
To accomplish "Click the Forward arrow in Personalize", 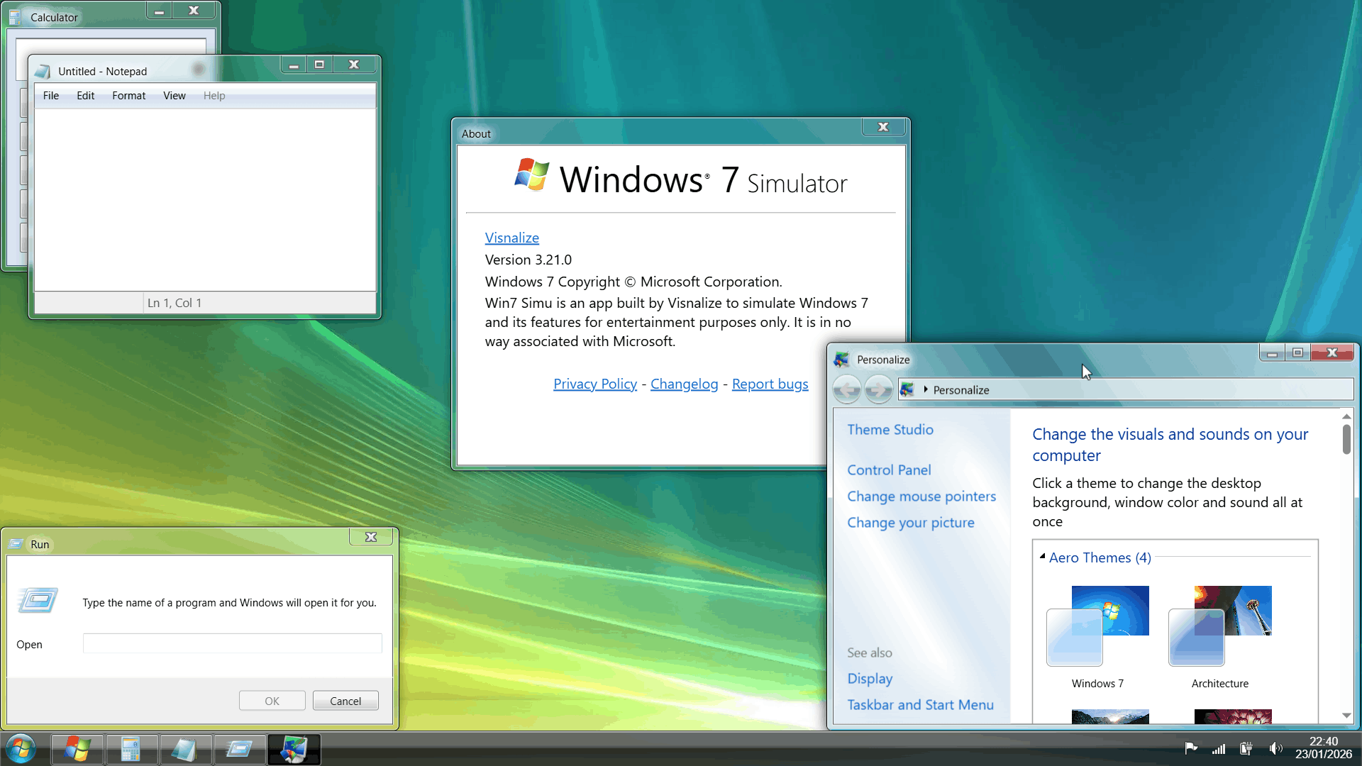I will [x=878, y=389].
